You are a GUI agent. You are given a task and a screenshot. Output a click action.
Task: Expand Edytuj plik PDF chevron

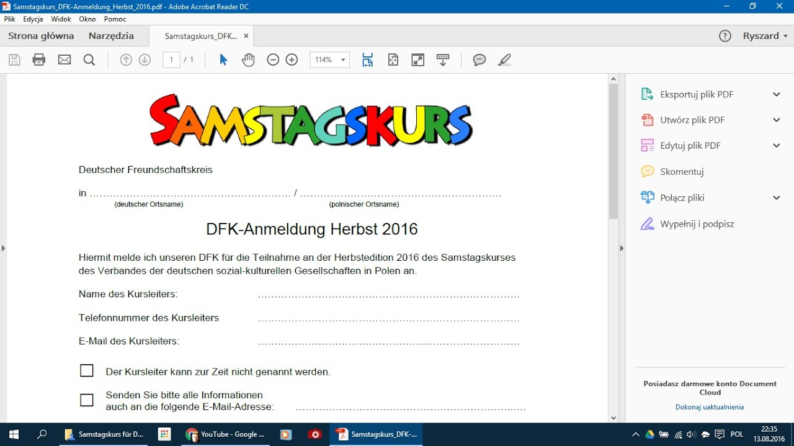(x=776, y=146)
